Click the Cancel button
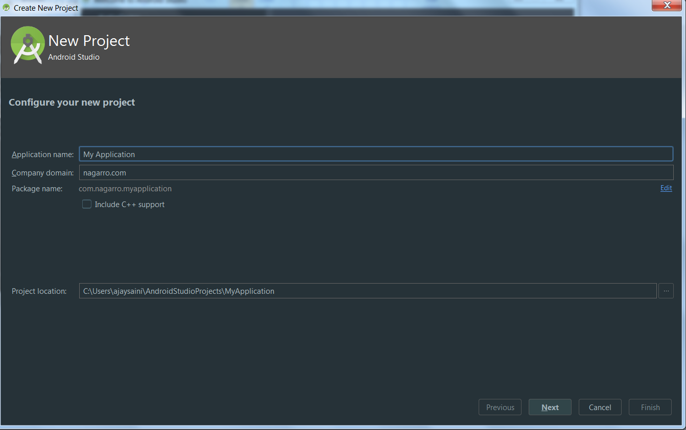The width and height of the screenshot is (686, 430). point(600,407)
